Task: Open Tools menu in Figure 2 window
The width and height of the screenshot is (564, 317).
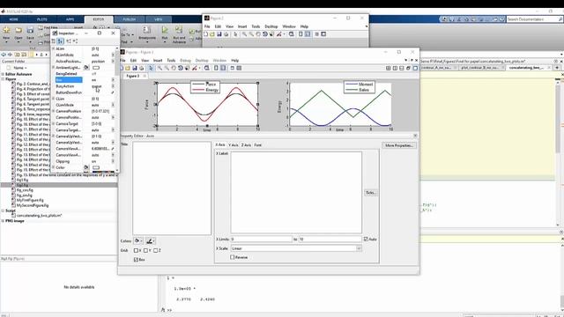Action: coord(256,26)
